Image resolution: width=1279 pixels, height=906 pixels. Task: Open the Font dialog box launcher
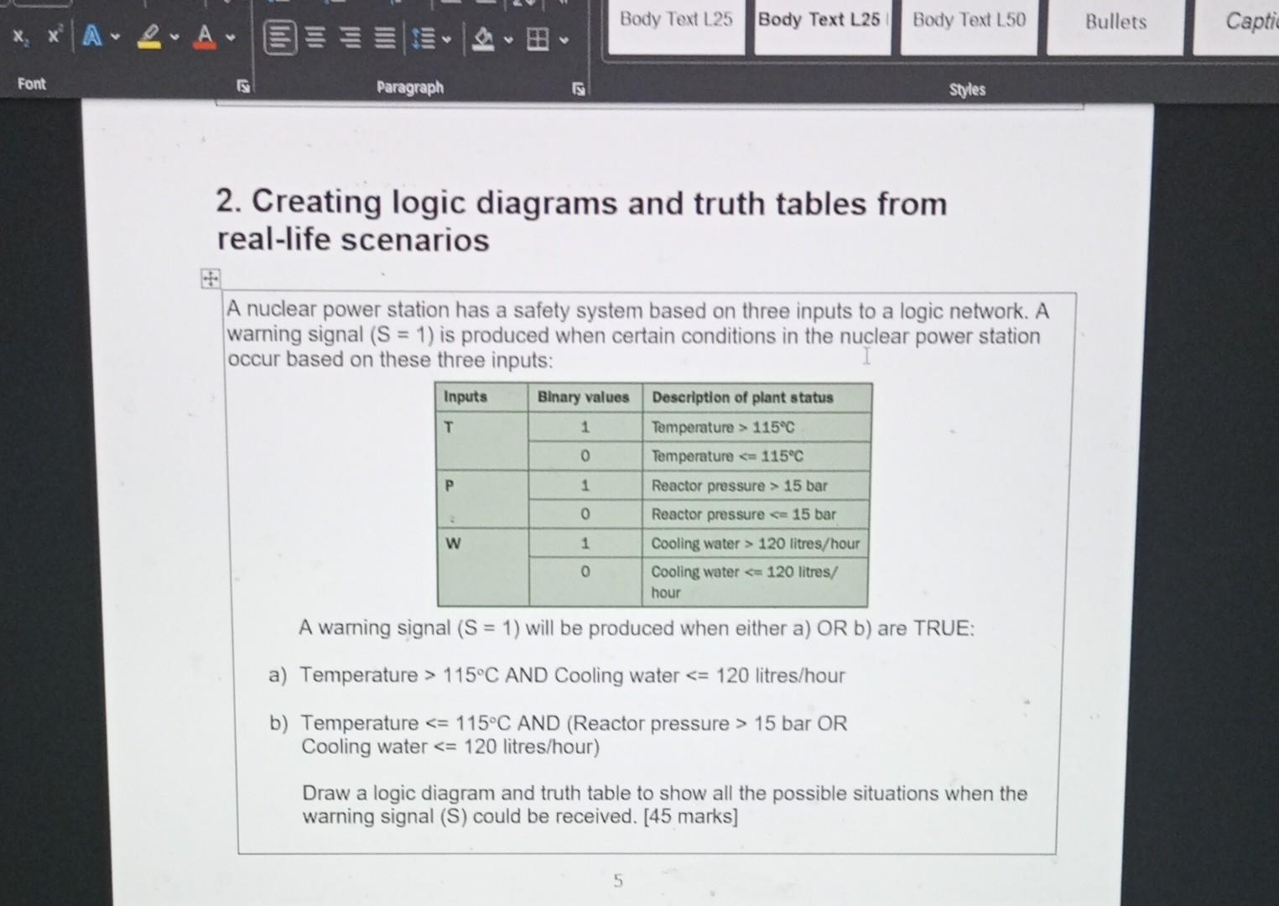click(242, 85)
